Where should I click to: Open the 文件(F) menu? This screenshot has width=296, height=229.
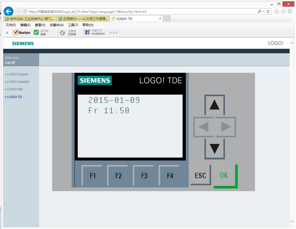pos(11,25)
